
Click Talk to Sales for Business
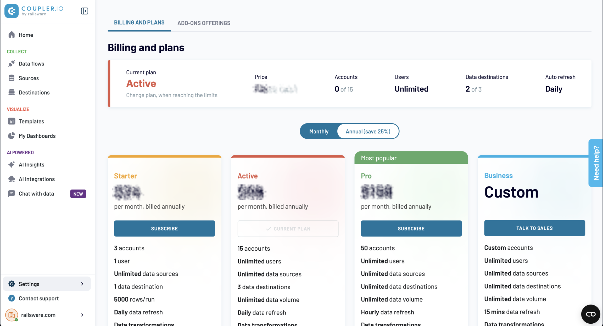pyautogui.click(x=534, y=228)
